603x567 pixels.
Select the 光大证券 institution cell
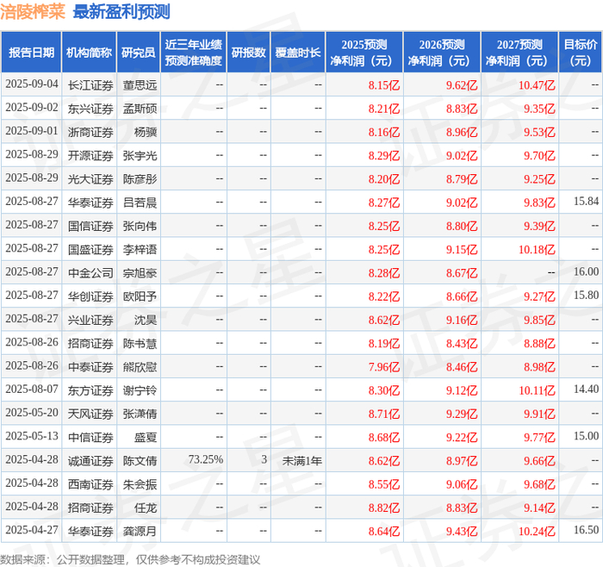(x=90, y=179)
